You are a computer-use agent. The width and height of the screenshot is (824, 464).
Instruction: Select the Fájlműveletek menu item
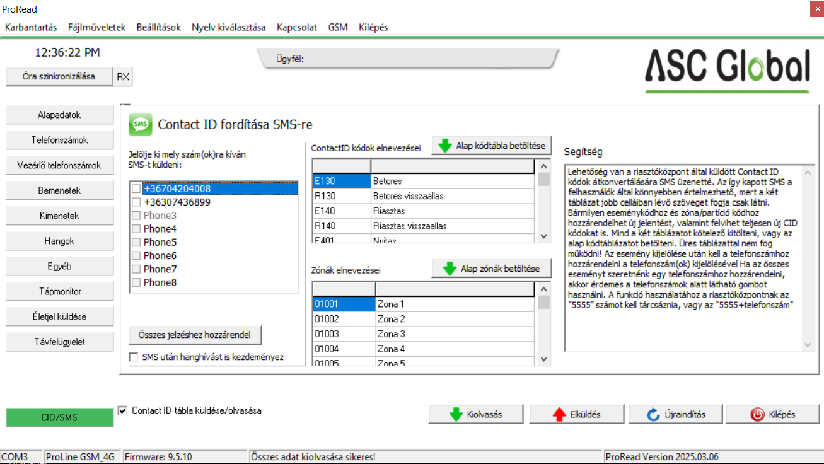(x=98, y=27)
